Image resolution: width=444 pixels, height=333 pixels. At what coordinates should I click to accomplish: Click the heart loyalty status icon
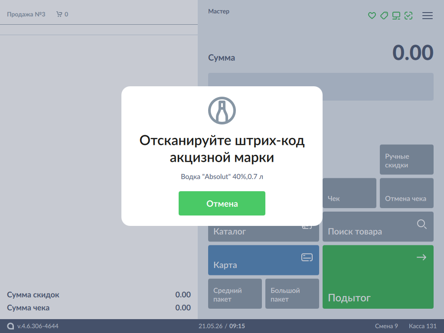[x=372, y=16]
